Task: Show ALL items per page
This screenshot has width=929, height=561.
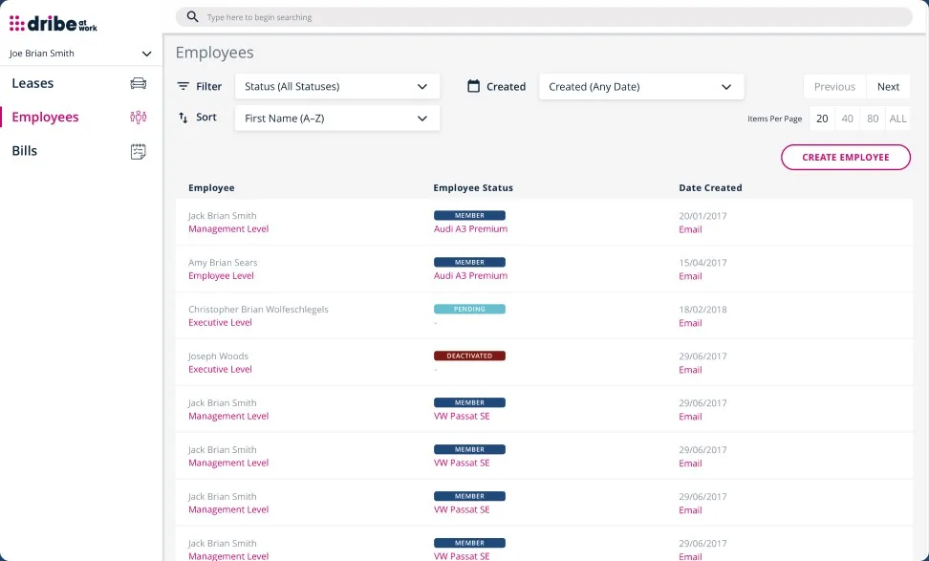Action: pos(897,119)
